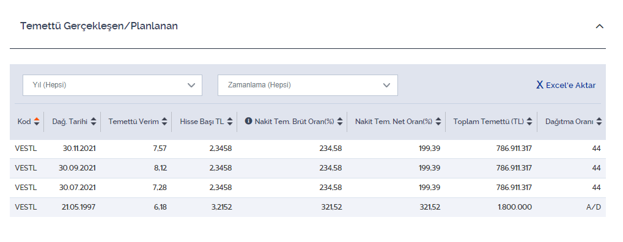This screenshot has height=242, width=623.
Task: Click the 6,18 dividend yield value
Action: (160, 207)
